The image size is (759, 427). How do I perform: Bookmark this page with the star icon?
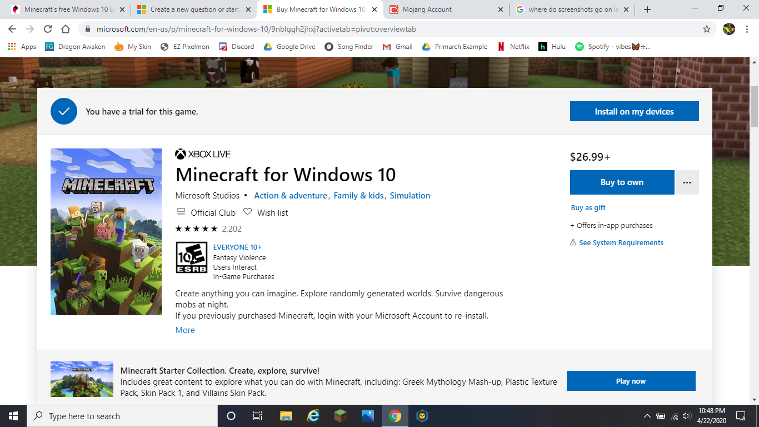[x=707, y=29]
